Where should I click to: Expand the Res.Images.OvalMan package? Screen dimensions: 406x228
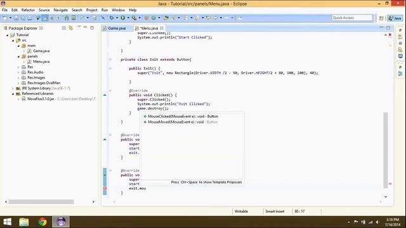(x=18, y=83)
